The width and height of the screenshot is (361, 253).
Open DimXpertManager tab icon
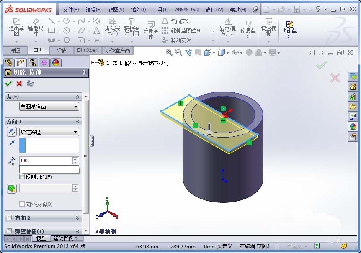coord(44,63)
